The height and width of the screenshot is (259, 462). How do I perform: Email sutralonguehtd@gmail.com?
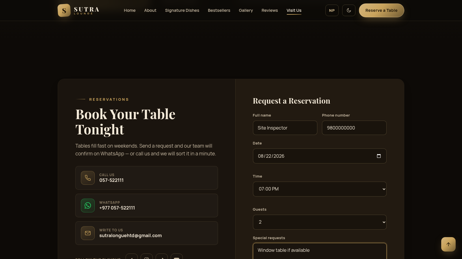pyautogui.click(x=131, y=236)
